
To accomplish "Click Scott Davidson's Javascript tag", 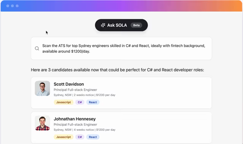I will pos(63,102).
